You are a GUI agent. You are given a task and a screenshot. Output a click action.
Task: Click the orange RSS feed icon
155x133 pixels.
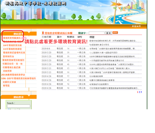(x=115, y=33)
